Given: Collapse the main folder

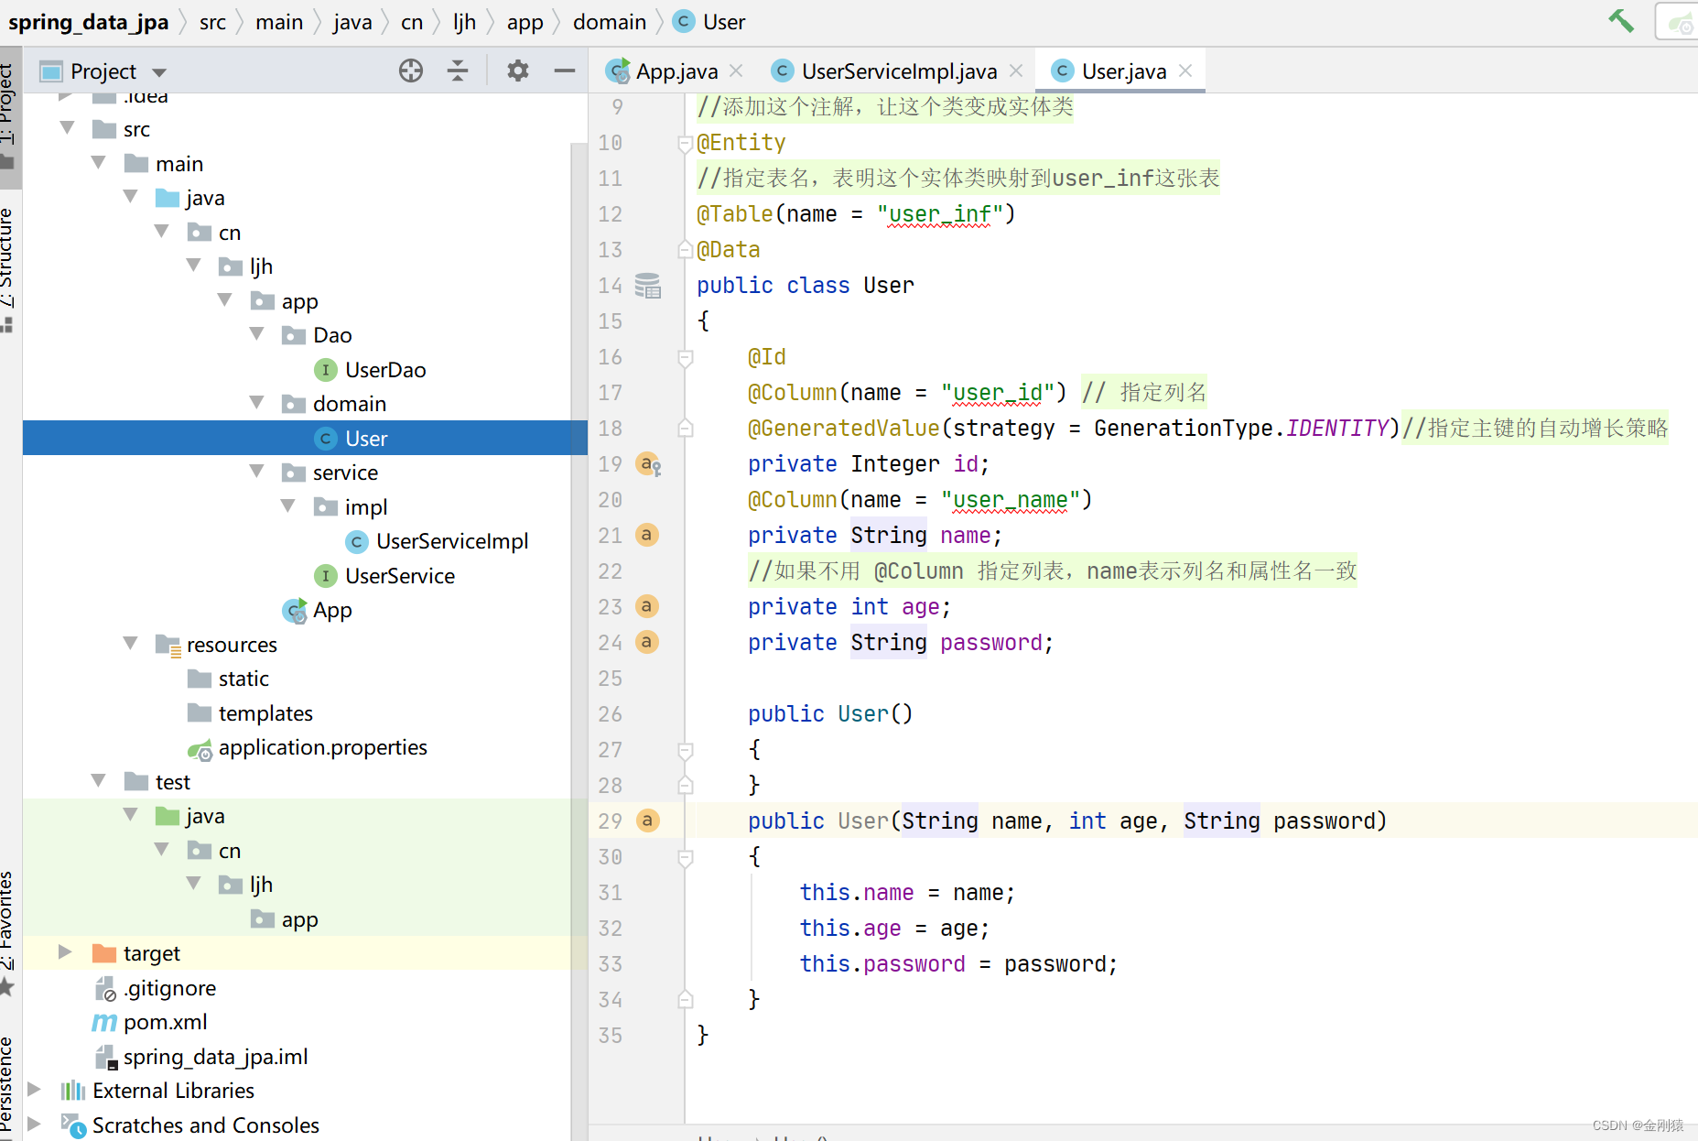Looking at the screenshot, I should (x=99, y=163).
